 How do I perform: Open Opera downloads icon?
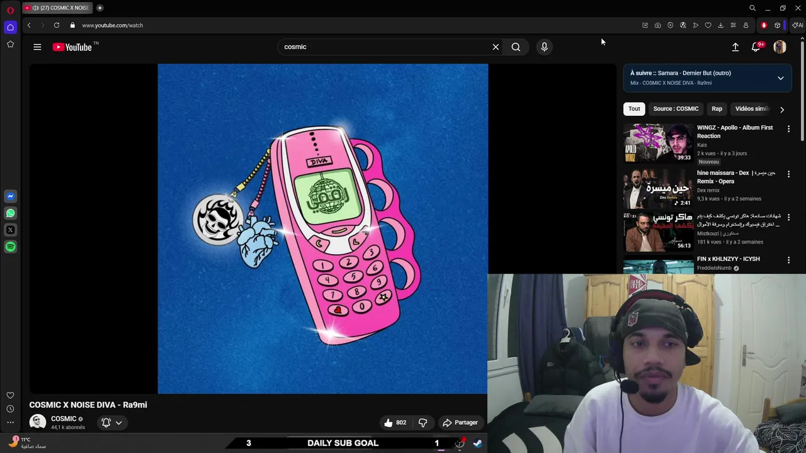click(x=720, y=25)
